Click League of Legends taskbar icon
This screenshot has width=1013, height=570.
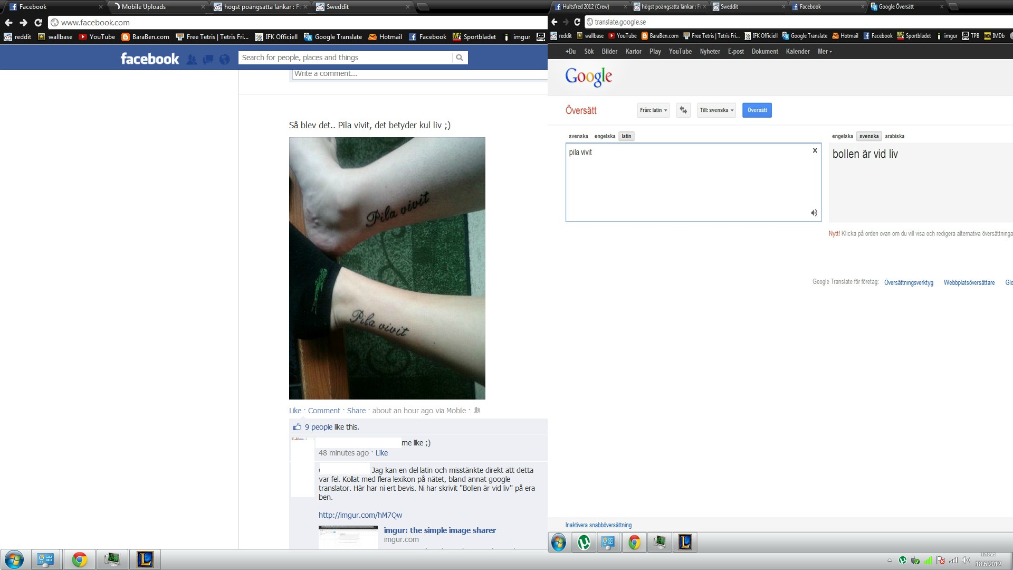click(145, 559)
